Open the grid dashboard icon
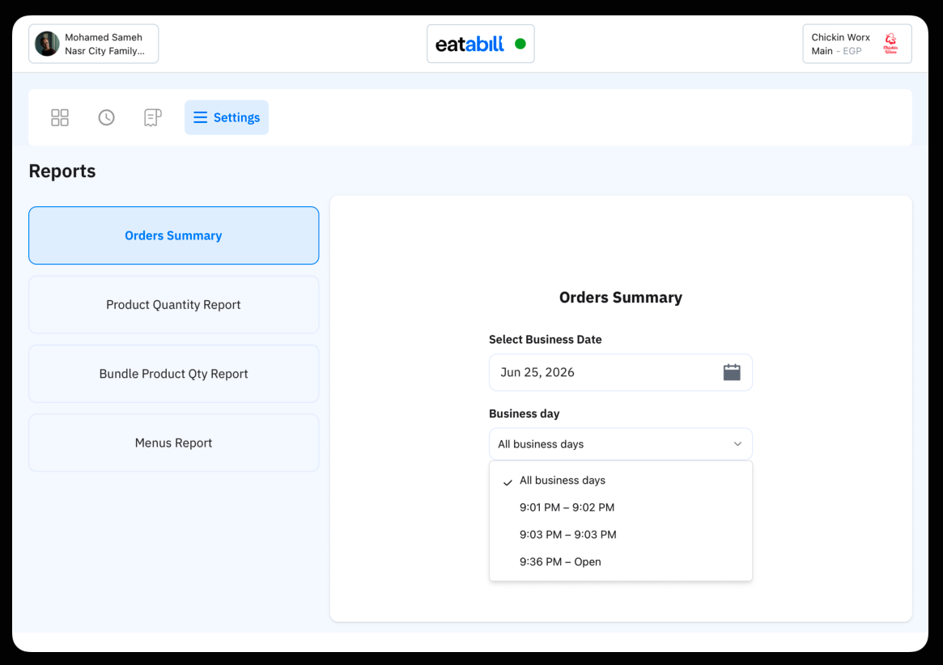 point(60,117)
